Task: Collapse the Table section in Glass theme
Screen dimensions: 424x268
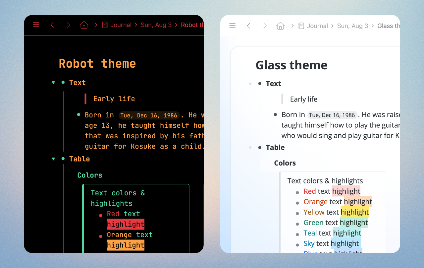Action: [250, 148]
